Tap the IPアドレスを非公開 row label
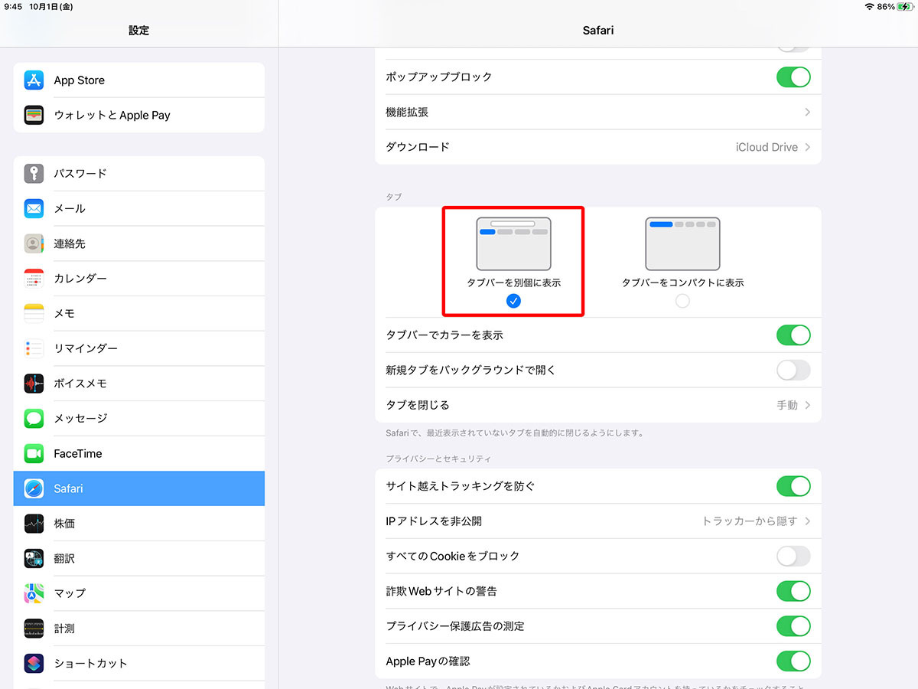 pos(434,521)
